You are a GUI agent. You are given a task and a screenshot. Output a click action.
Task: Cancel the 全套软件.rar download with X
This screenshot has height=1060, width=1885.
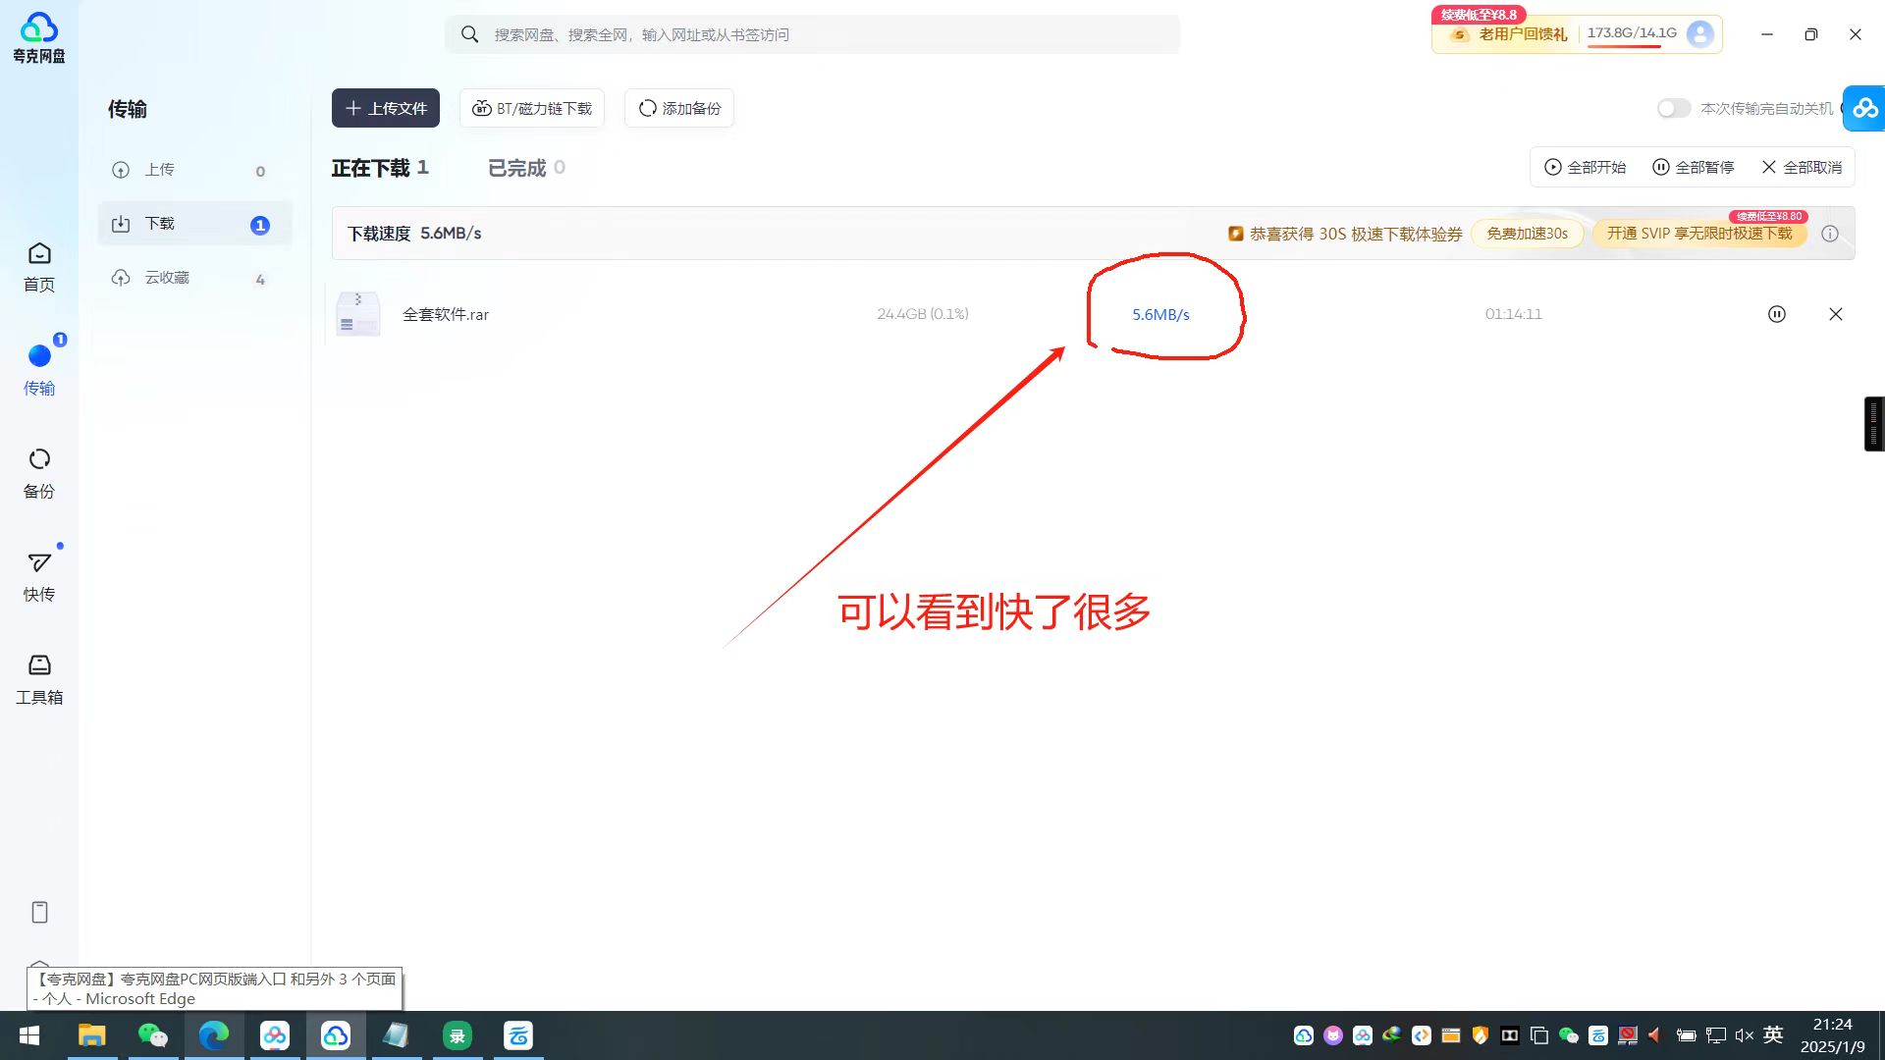point(1835,314)
